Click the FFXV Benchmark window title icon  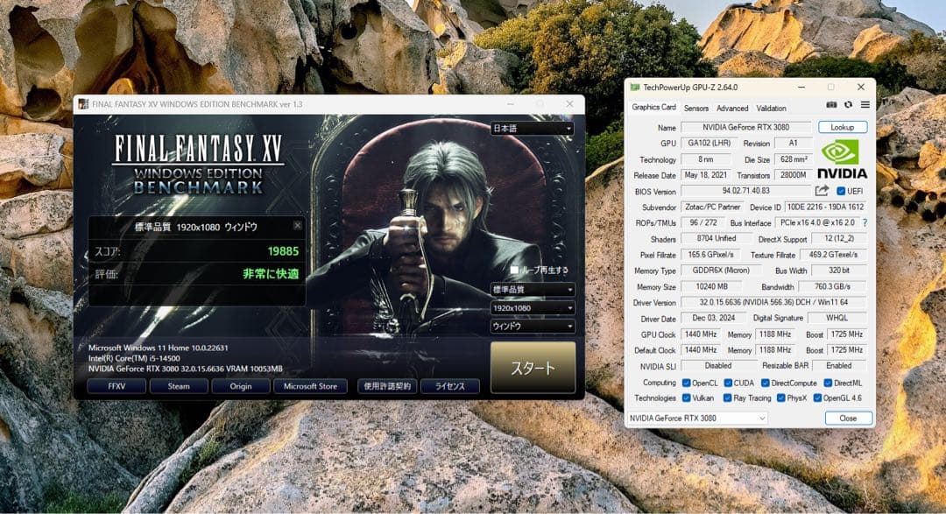(x=85, y=102)
